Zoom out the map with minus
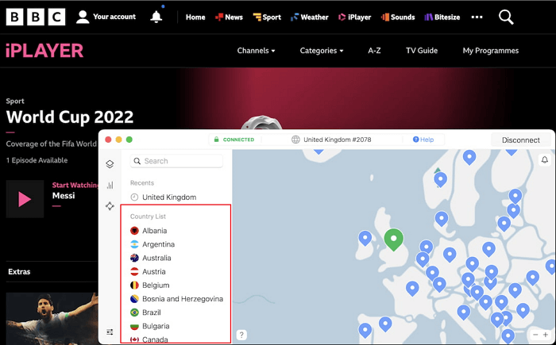556x345 pixels. (x=535, y=335)
